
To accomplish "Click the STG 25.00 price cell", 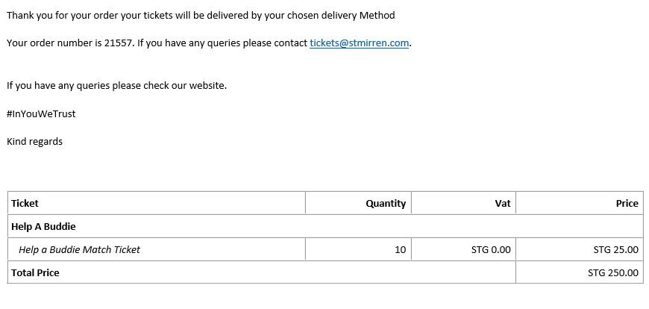I will point(616,250).
